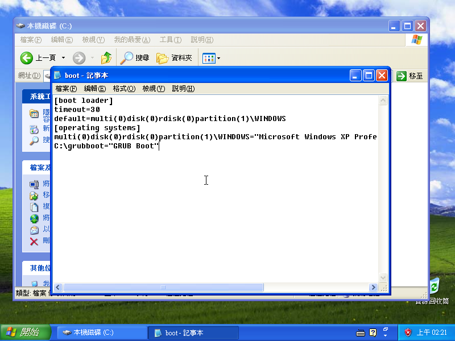Open Explorer's 工具(T) menu
This screenshot has width=455, height=341.
171,40
